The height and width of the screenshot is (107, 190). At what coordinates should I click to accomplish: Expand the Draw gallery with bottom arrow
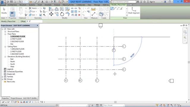click(x=127, y=15)
